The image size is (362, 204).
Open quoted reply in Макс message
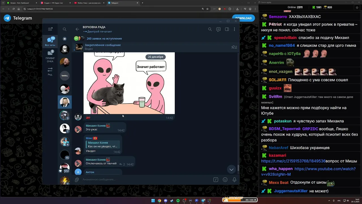[103, 144]
